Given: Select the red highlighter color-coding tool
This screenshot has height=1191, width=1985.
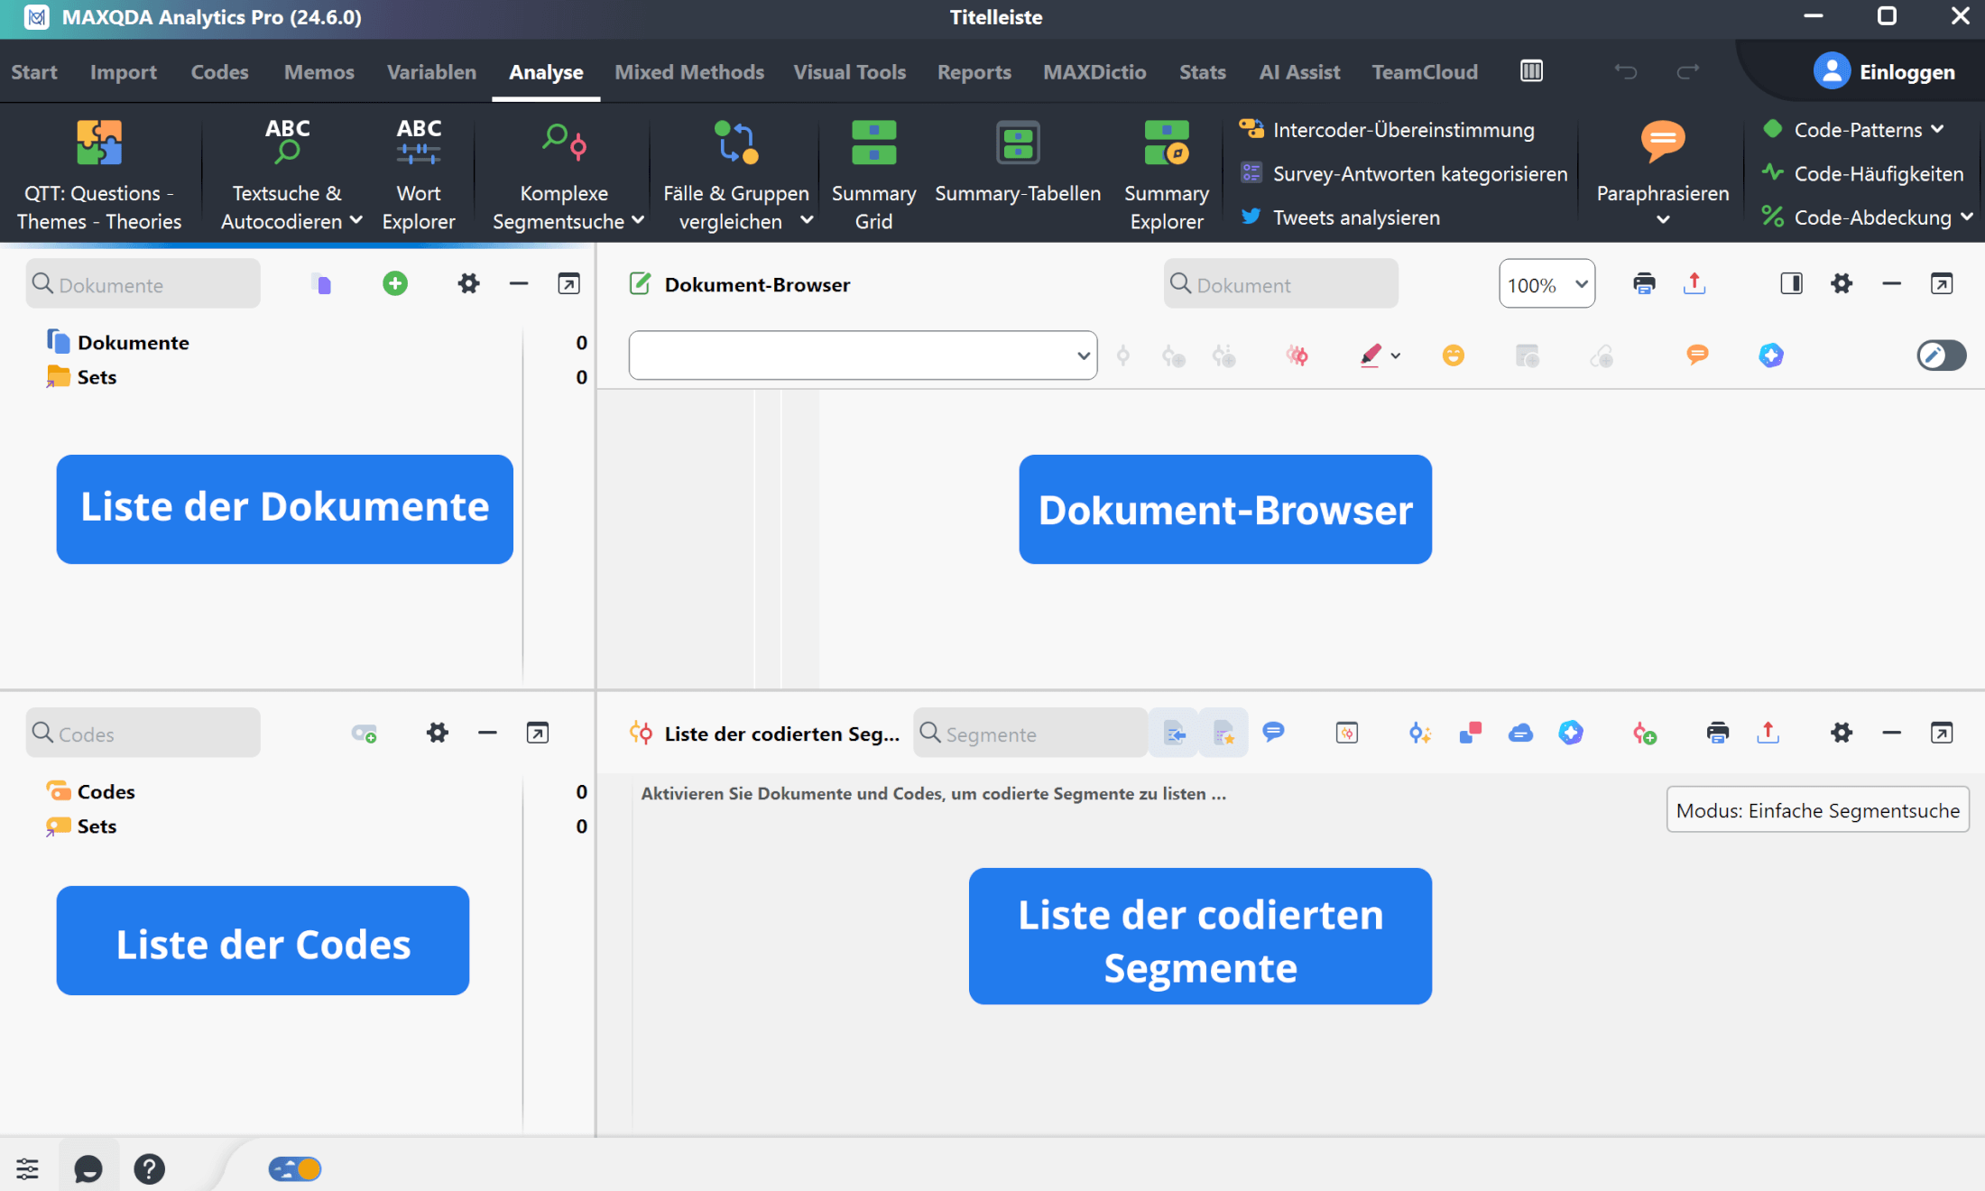Looking at the screenshot, I should (x=1370, y=355).
